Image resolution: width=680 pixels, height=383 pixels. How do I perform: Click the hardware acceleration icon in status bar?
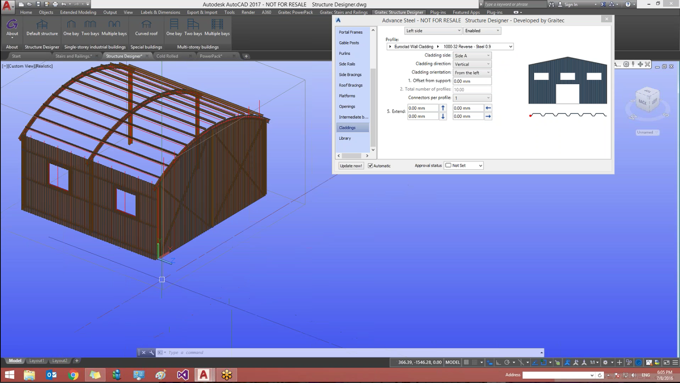(639, 362)
